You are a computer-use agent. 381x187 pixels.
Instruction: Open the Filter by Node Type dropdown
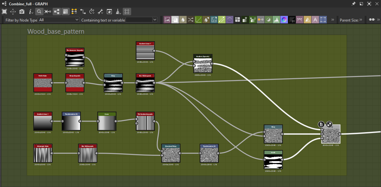[59, 20]
